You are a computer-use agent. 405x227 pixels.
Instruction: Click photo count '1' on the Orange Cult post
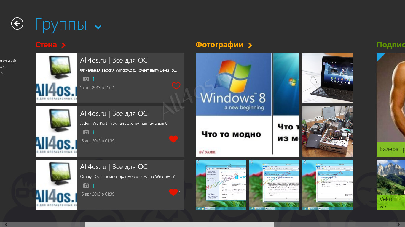click(93, 186)
